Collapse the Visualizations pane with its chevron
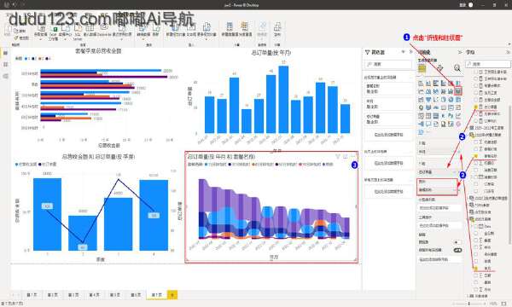The height and width of the screenshot is (307, 512). tap(460, 52)
